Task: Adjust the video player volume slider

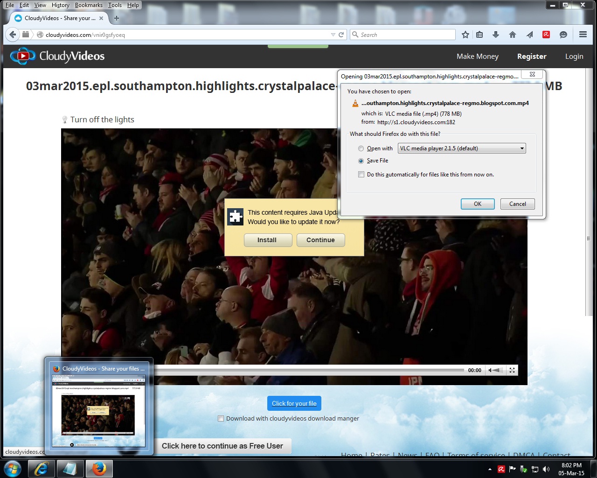Action: (495, 370)
